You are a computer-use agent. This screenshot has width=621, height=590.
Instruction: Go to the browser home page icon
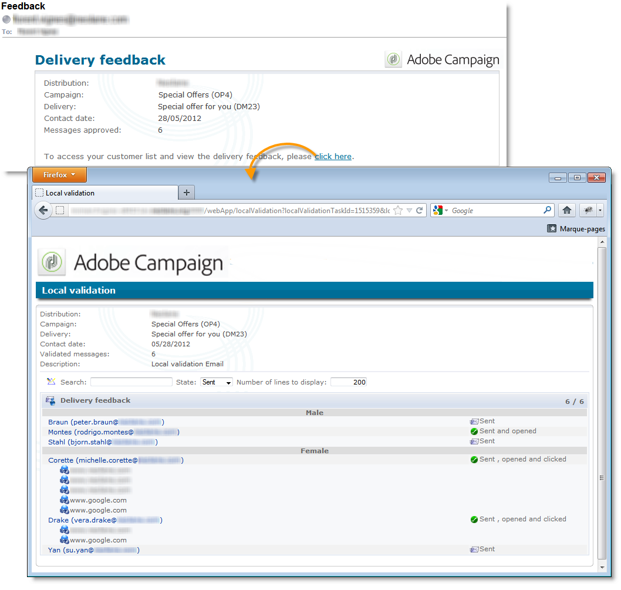[567, 210]
